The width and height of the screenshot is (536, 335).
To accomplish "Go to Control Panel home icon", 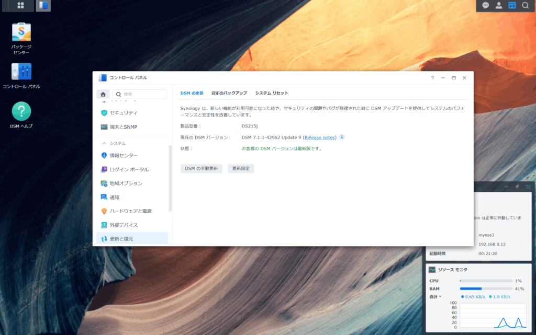I will point(103,94).
